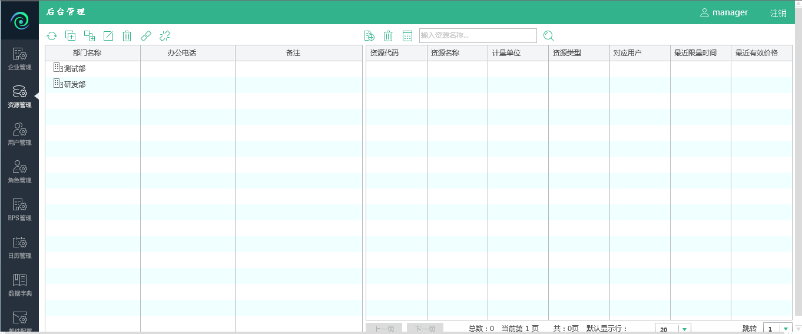Viewport: 802px width, 334px height.
Task: Click the edit department pencil icon
Action: 108,36
